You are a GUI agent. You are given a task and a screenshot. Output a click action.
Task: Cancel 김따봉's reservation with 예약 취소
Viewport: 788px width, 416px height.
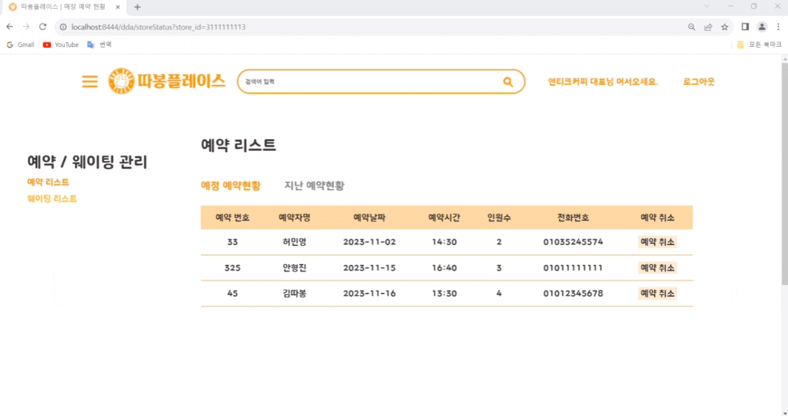coord(657,294)
